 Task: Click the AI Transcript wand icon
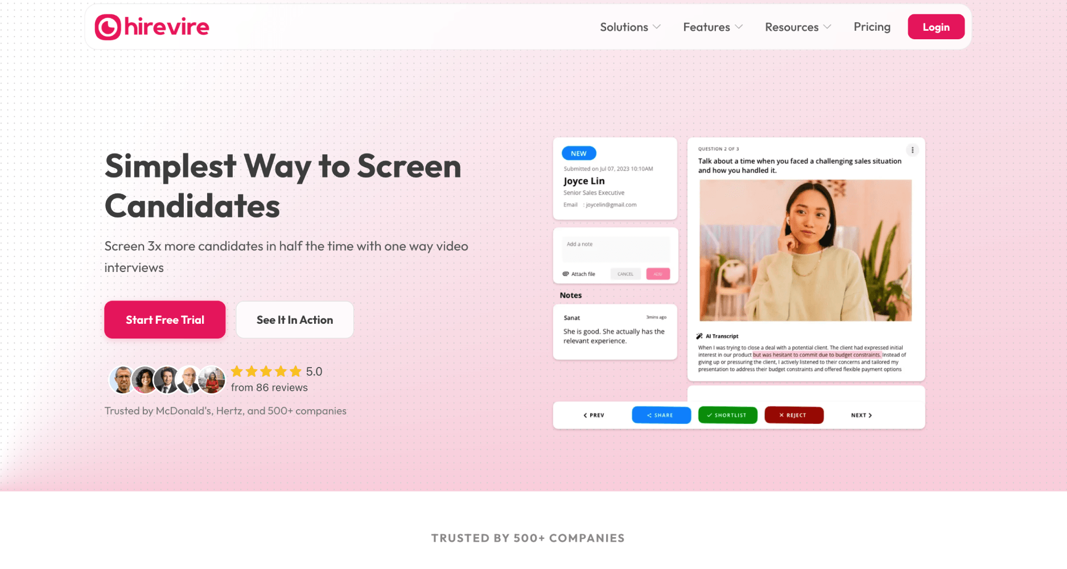click(x=699, y=336)
